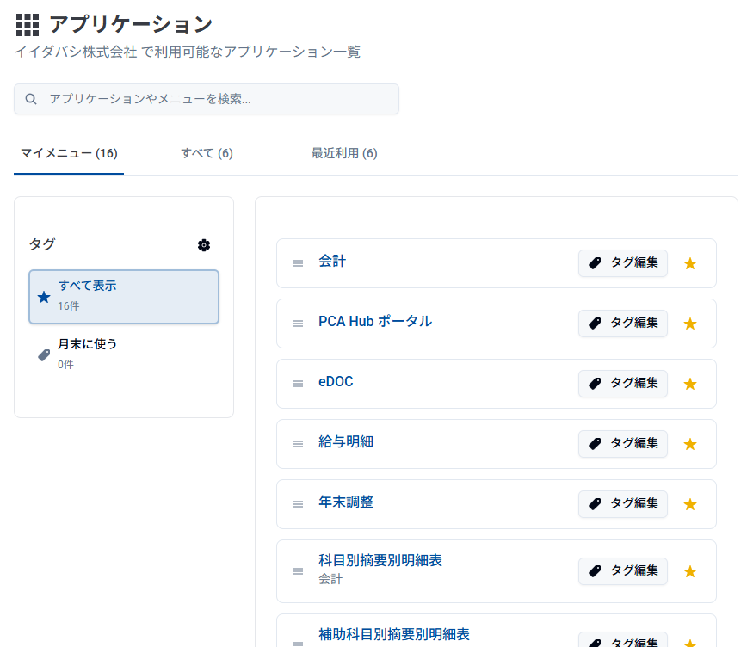Open tag settings via the gear icon
This screenshot has height=647, width=747.
204,245
